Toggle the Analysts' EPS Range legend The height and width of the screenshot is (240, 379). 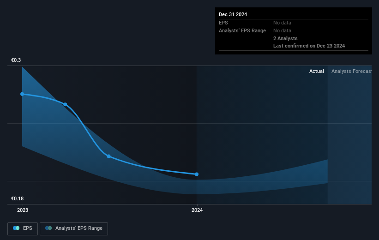(x=74, y=228)
